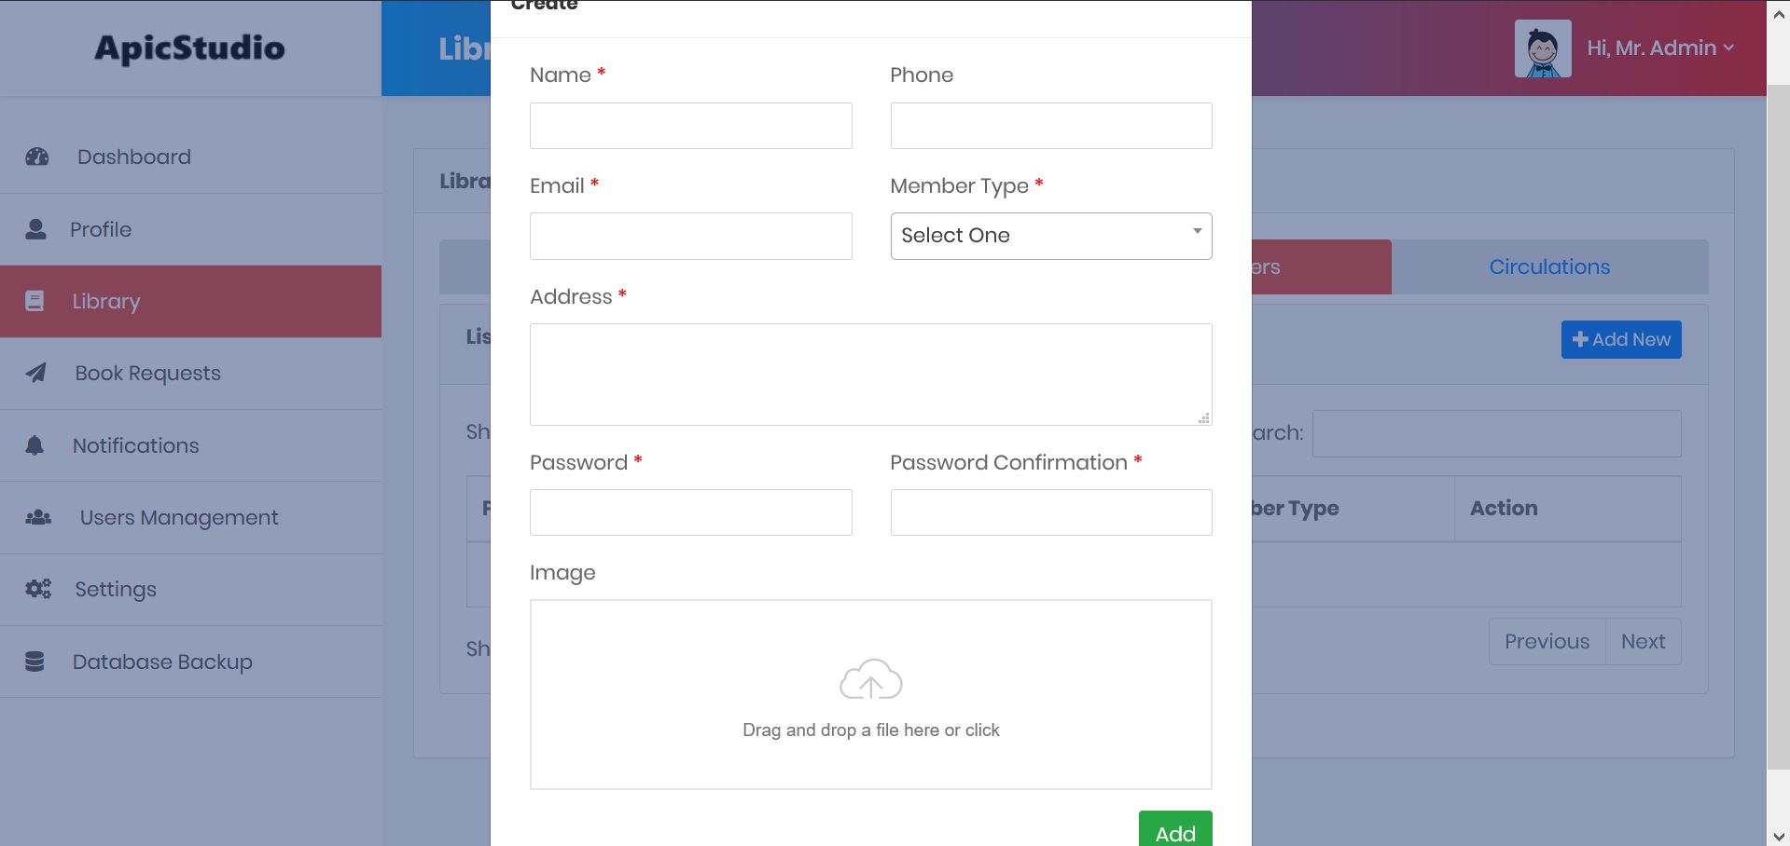
Task: Go to the Next page
Action: coord(1643,642)
